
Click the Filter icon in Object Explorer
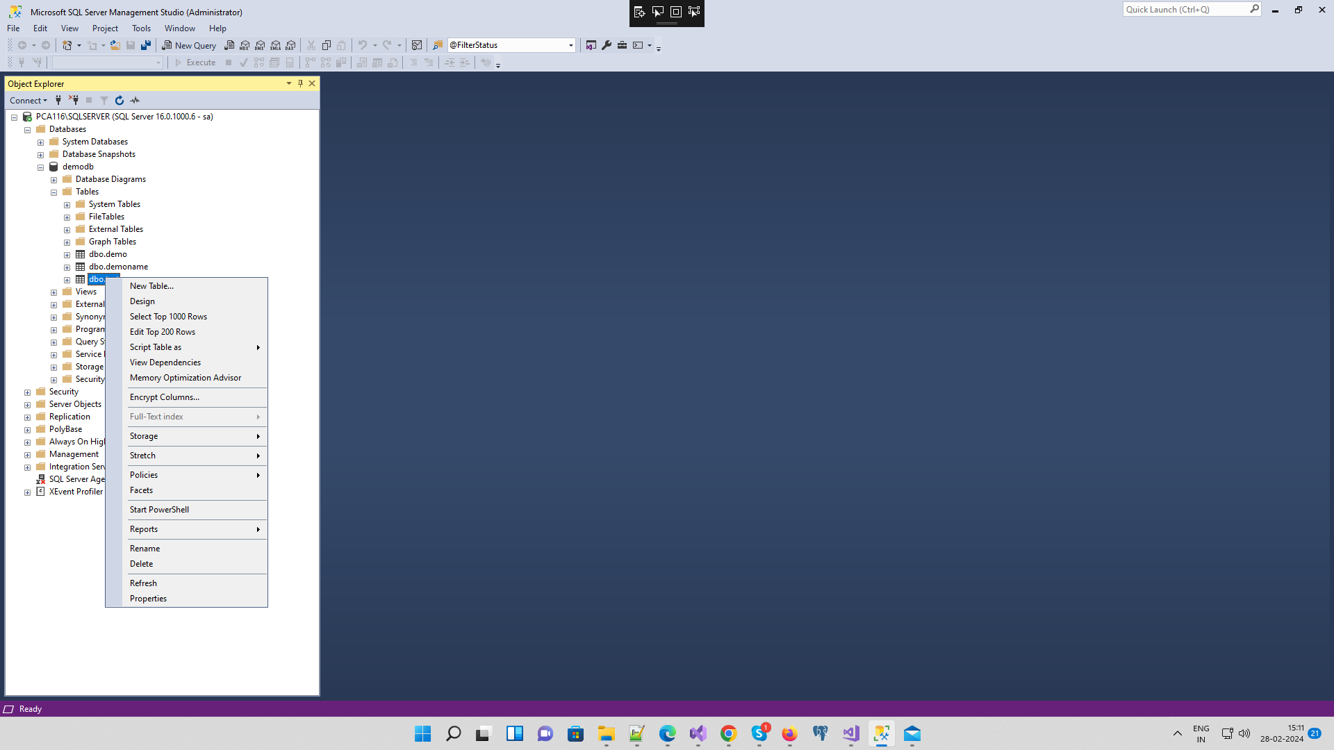[104, 100]
